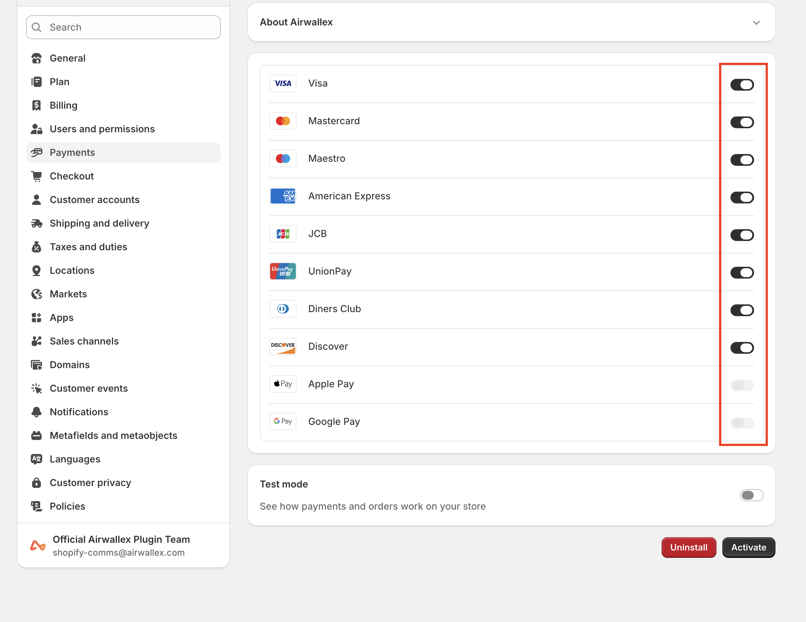This screenshot has width=806, height=622.
Task: Expand the About Airwallex section
Action: pyautogui.click(x=756, y=23)
